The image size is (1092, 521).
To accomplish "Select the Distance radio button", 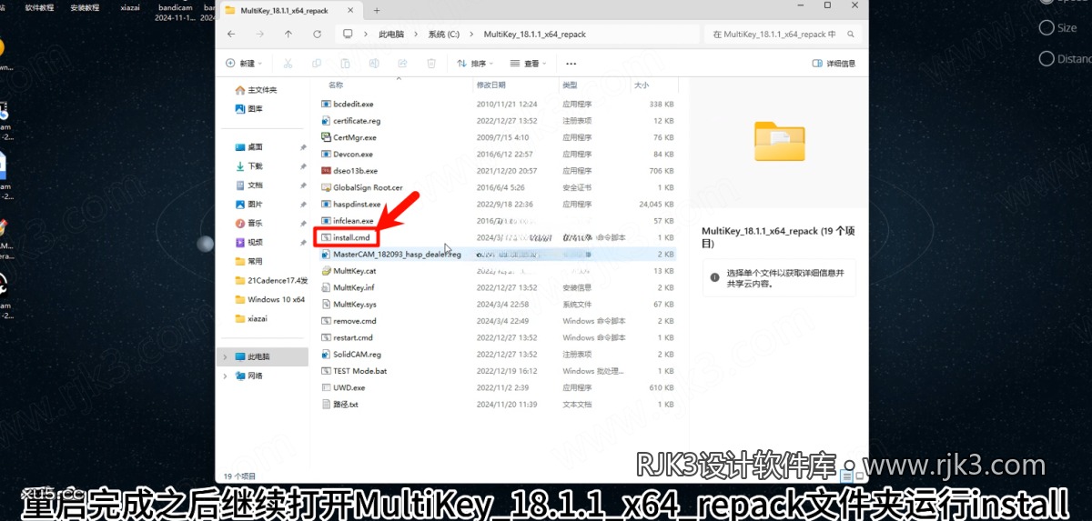I will tap(1046, 58).
